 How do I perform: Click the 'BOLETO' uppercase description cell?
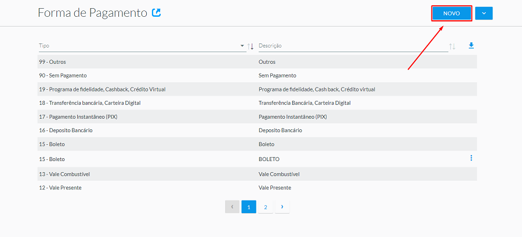[269, 159]
